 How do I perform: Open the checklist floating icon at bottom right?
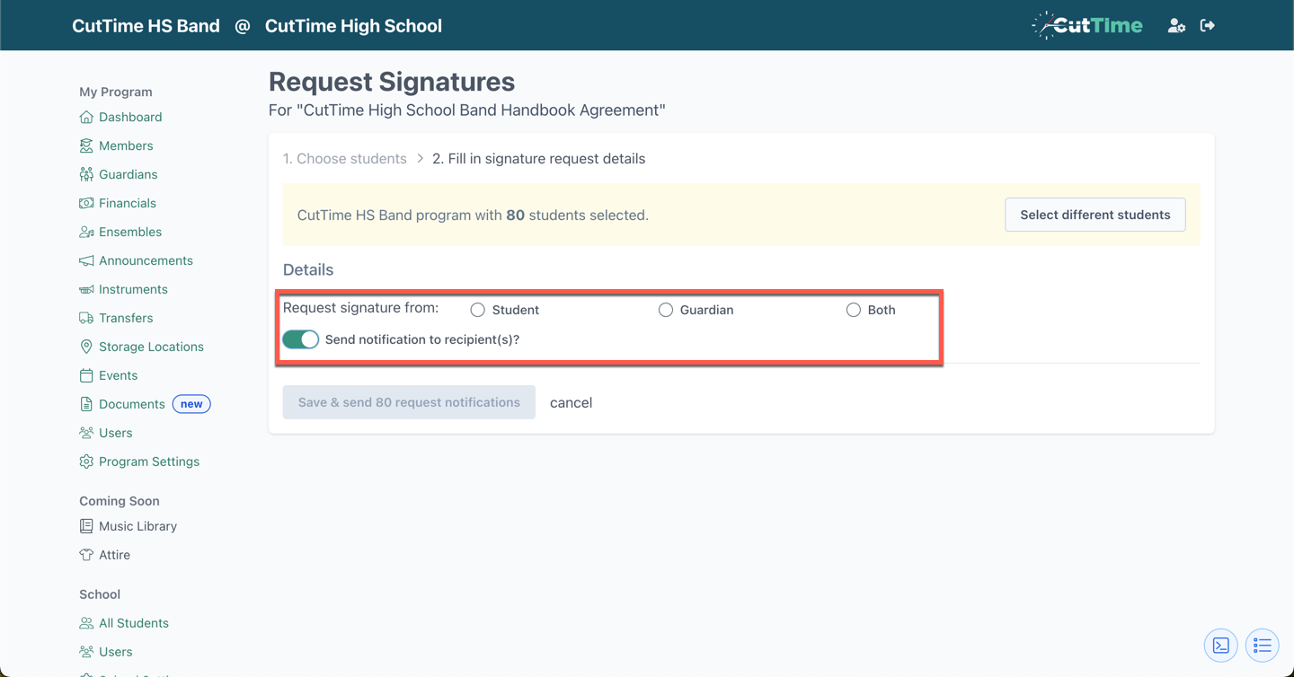[x=1262, y=645]
